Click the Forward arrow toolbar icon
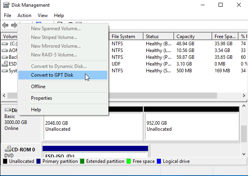The image size is (248, 176). point(14,25)
